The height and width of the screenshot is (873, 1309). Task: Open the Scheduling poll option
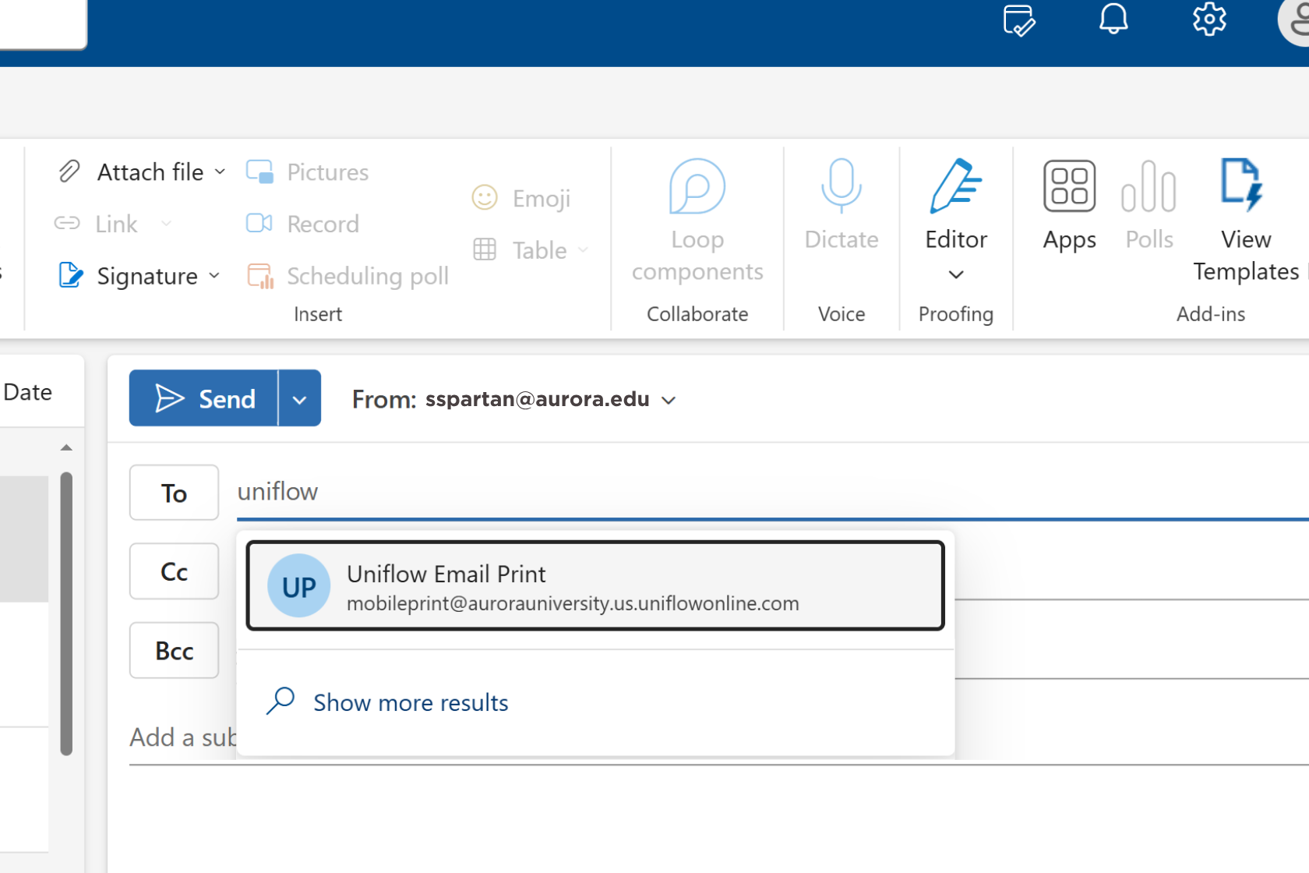point(348,275)
